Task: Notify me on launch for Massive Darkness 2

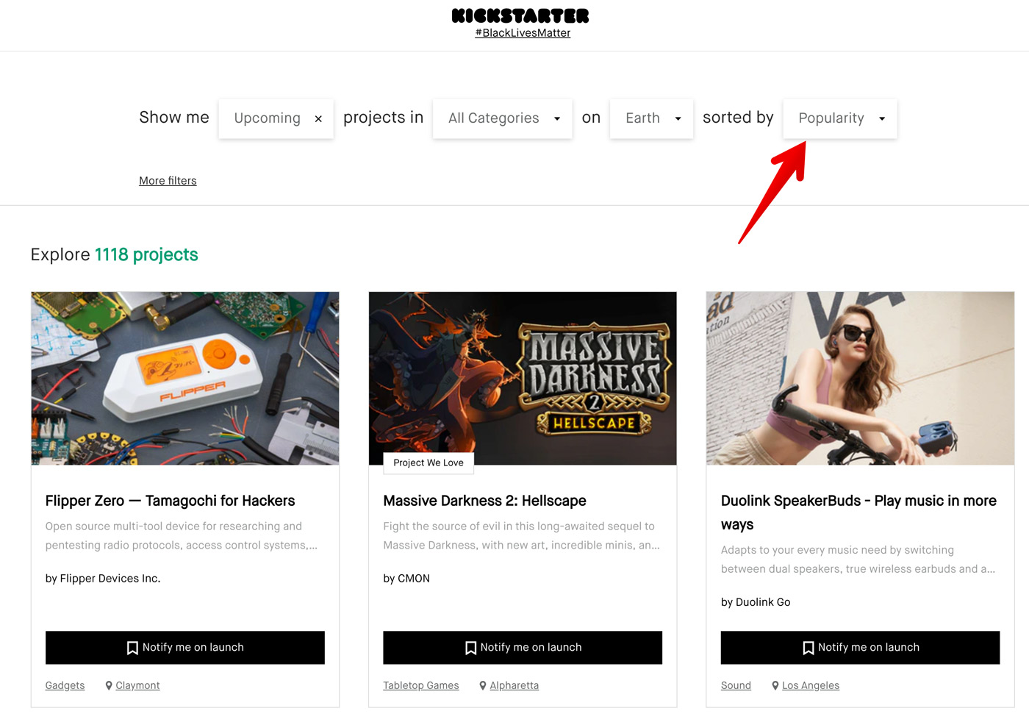Action: tap(523, 648)
